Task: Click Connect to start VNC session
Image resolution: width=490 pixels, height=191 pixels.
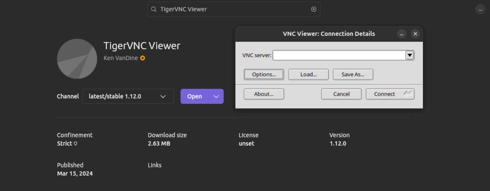Action: pos(390,94)
